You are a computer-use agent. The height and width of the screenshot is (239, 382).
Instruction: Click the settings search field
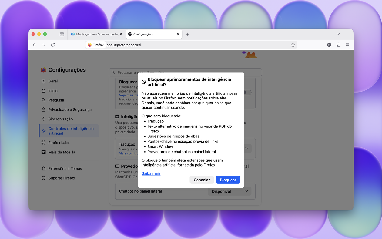(185, 72)
